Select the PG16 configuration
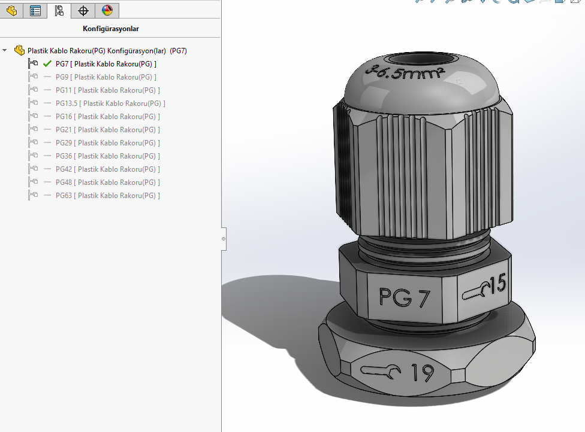 (x=108, y=117)
